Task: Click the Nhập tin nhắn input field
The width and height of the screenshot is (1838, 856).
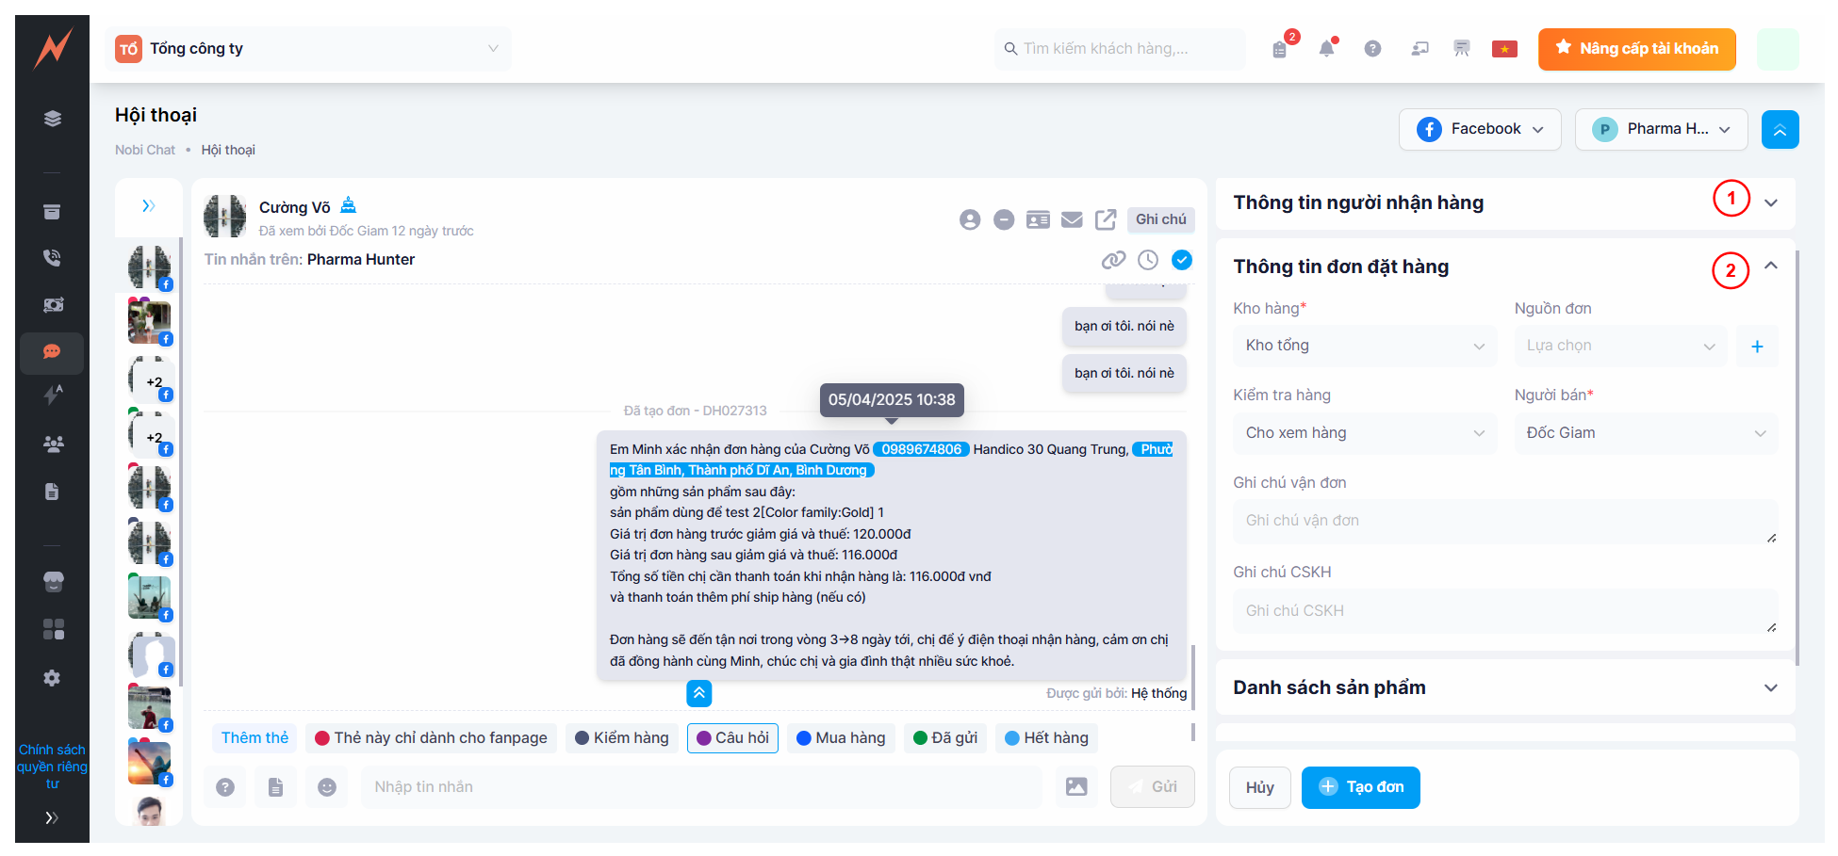Action: pyautogui.click(x=700, y=787)
